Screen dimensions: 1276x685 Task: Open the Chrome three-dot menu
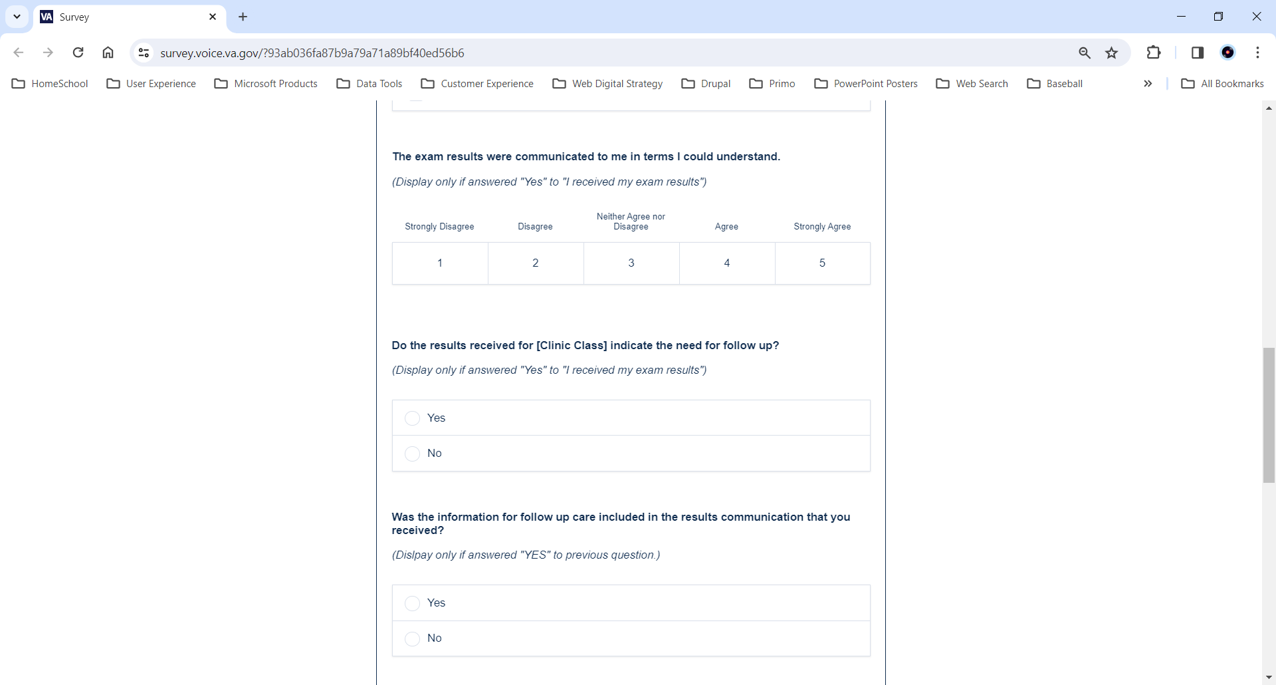coord(1258,53)
